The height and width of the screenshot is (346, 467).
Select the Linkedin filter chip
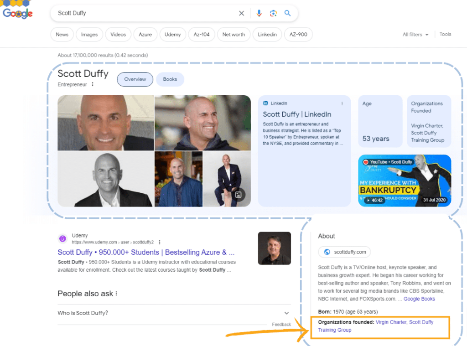[x=267, y=34]
